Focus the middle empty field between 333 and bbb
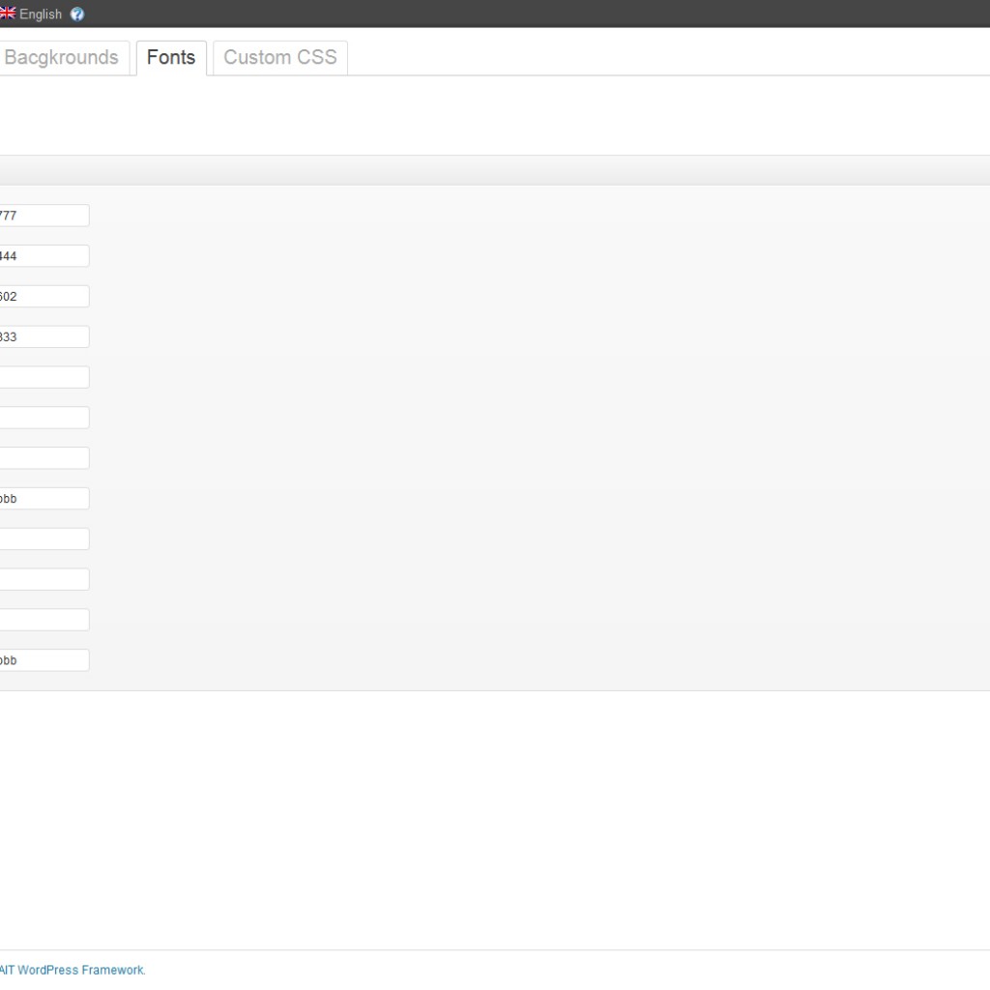The image size is (990, 990). click(x=44, y=418)
